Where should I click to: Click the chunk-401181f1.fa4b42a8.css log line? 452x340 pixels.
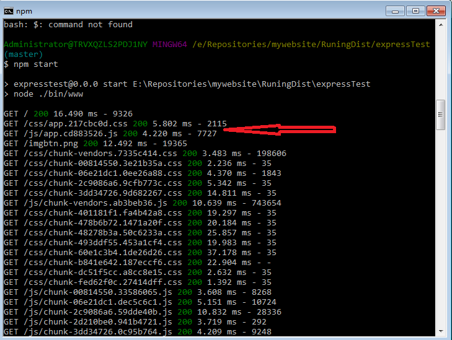(140, 213)
